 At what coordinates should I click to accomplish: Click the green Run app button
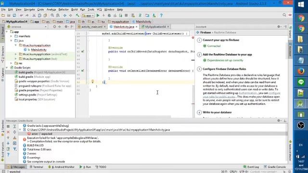coord(98,15)
